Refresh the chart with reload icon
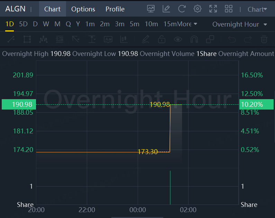 pos(182,9)
